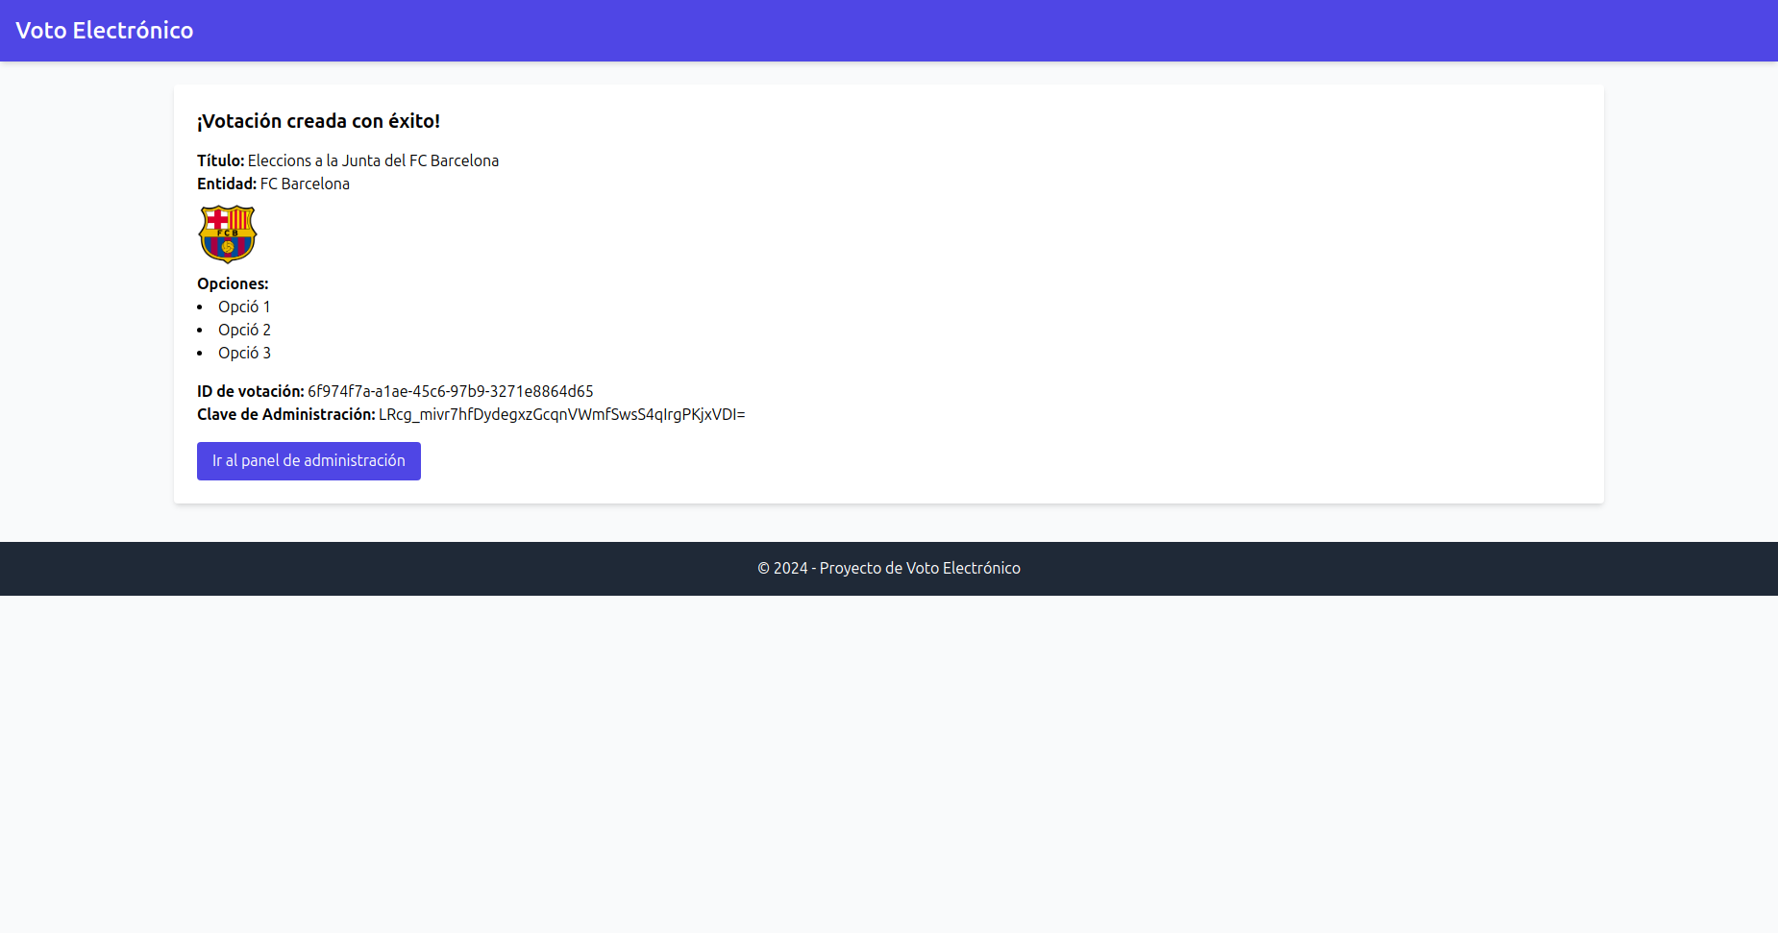
Task: Select the 'Opció 1' list item
Action: point(244,307)
